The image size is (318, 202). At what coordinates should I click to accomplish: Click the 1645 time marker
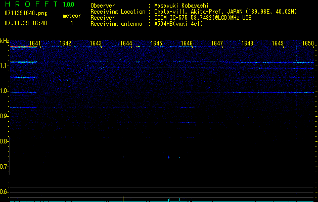(x=156, y=43)
